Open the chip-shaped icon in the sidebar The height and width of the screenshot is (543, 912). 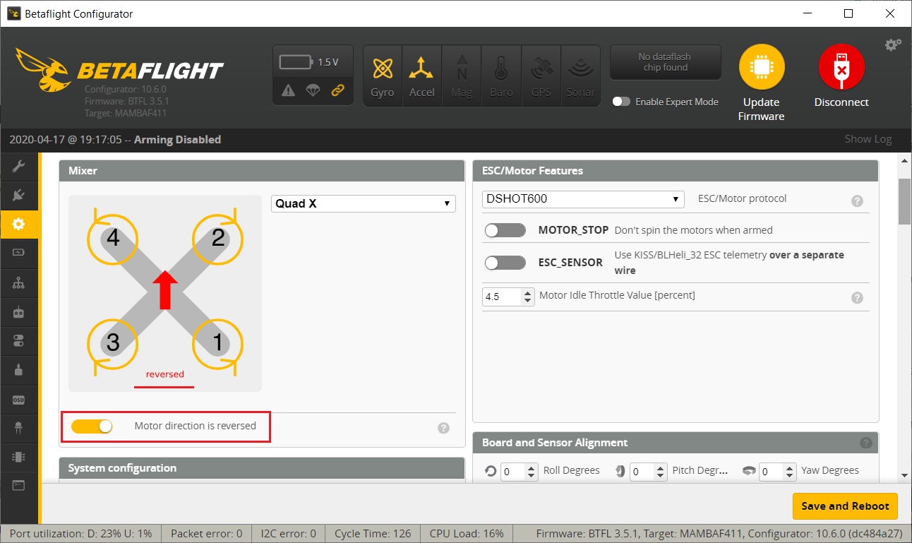pyautogui.click(x=18, y=457)
